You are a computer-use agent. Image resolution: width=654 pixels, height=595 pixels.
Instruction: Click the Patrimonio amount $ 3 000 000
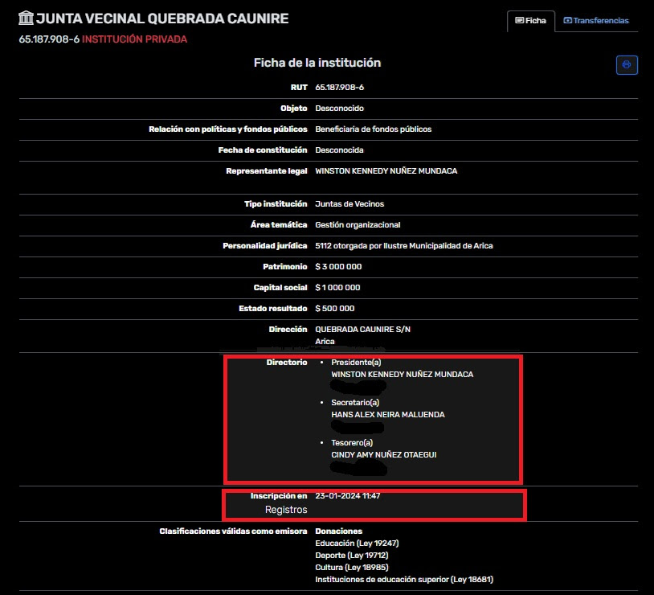click(338, 267)
